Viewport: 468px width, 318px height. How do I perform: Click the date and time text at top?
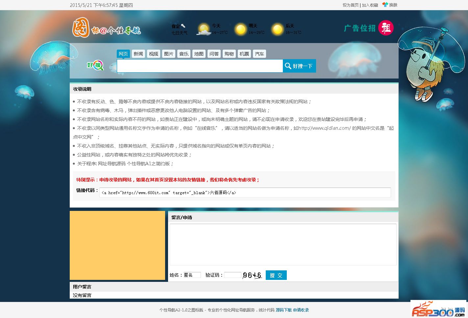[x=101, y=5]
